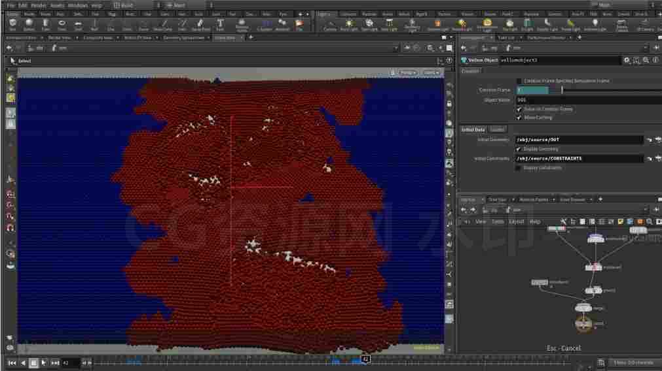The width and height of the screenshot is (662, 371).
Task: Enable Display Constraints checkbox
Action: click(x=518, y=168)
